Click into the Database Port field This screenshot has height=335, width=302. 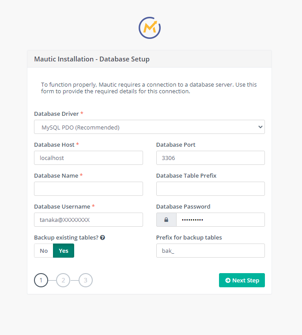click(210, 158)
